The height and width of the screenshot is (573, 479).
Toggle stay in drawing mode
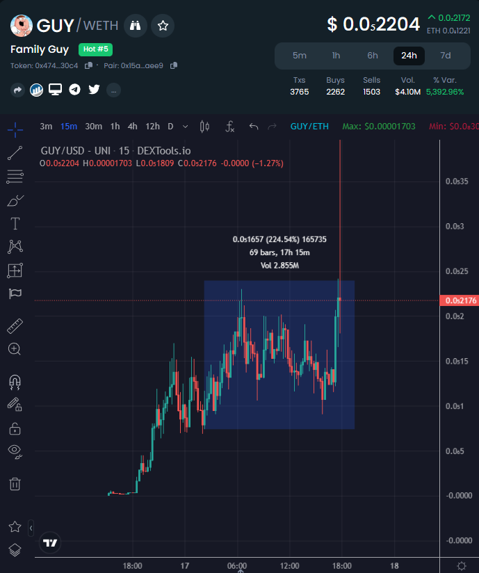point(15,405)
